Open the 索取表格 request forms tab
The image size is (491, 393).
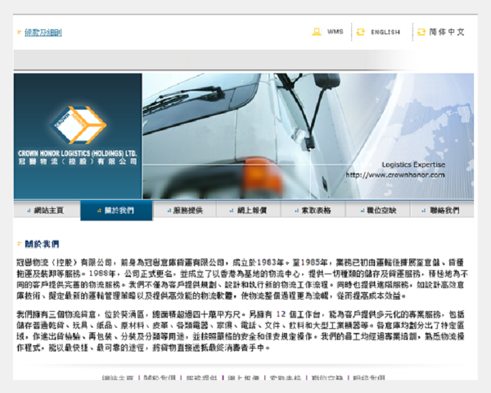pos(313,210)
